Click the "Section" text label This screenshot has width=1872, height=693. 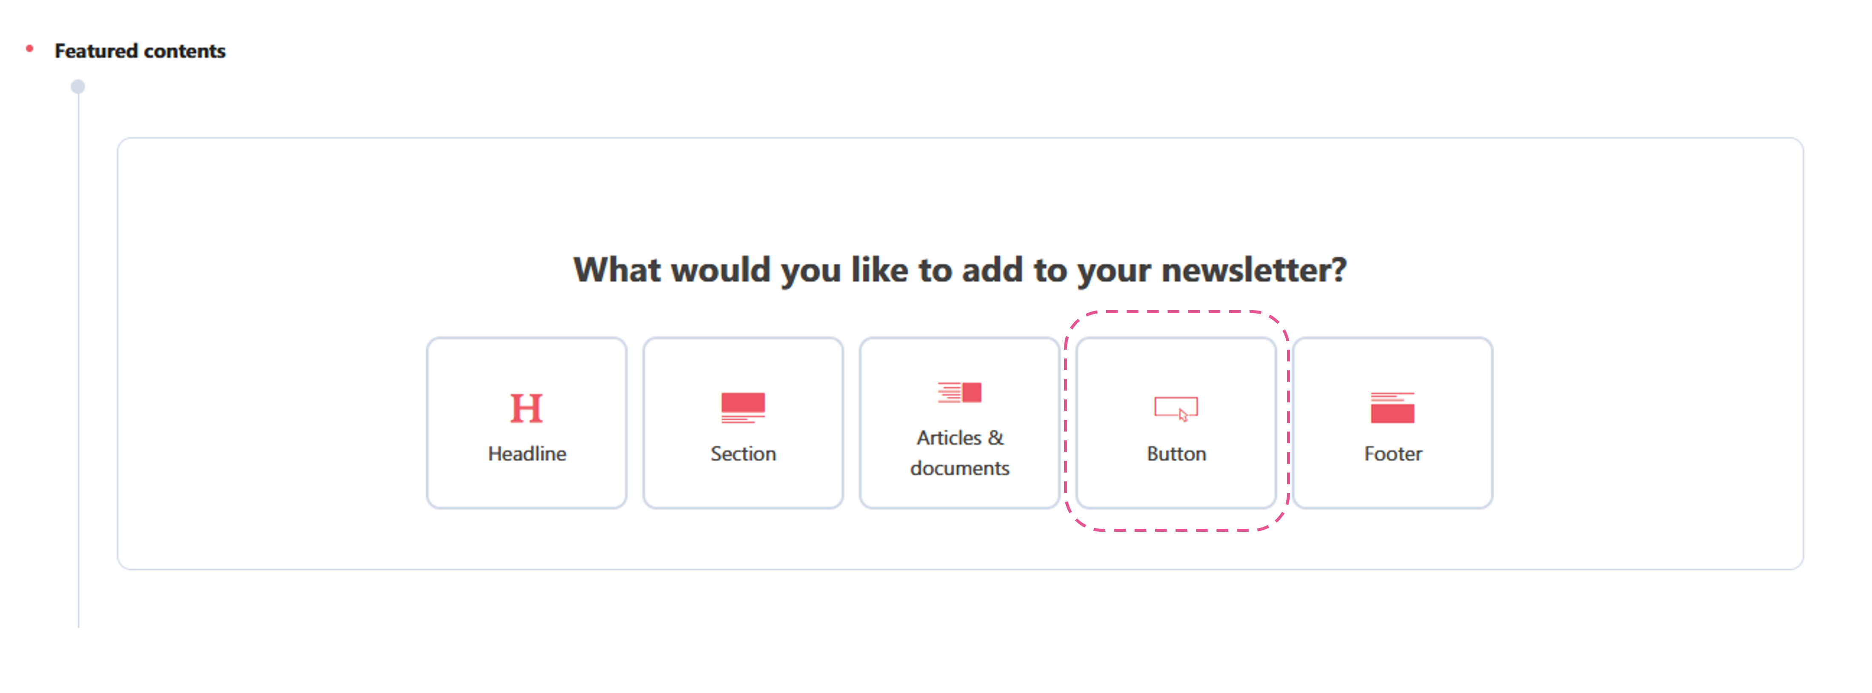pos(743,453)
